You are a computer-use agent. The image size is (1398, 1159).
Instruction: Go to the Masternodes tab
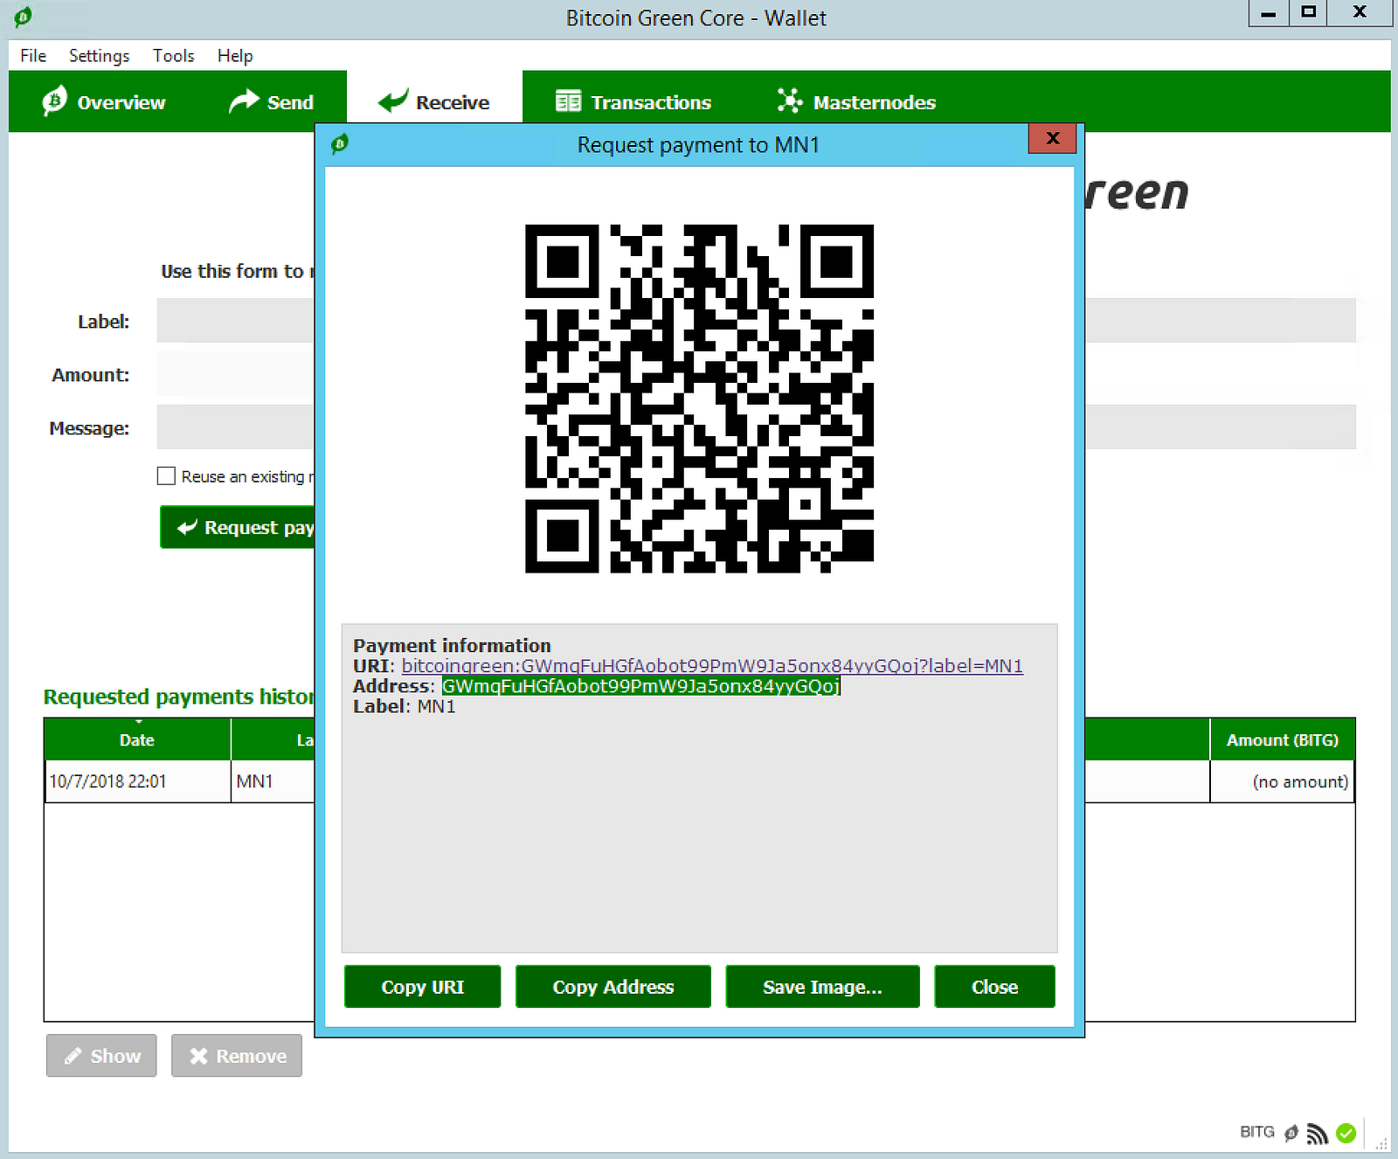856,102
